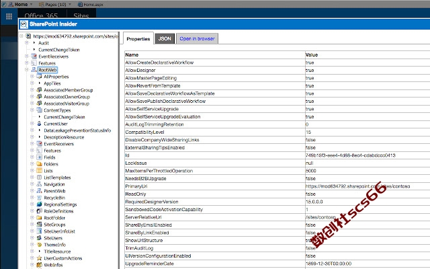430x269 pixels.
Task: Expand the SiteGroups tree node
Action: coord(32,225)
